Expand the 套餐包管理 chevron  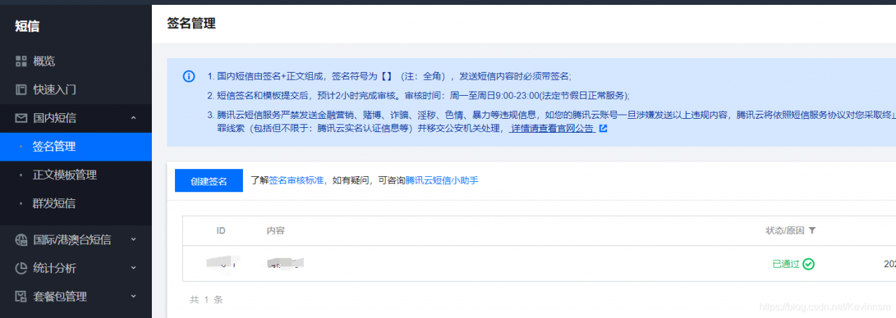(134, 296)
